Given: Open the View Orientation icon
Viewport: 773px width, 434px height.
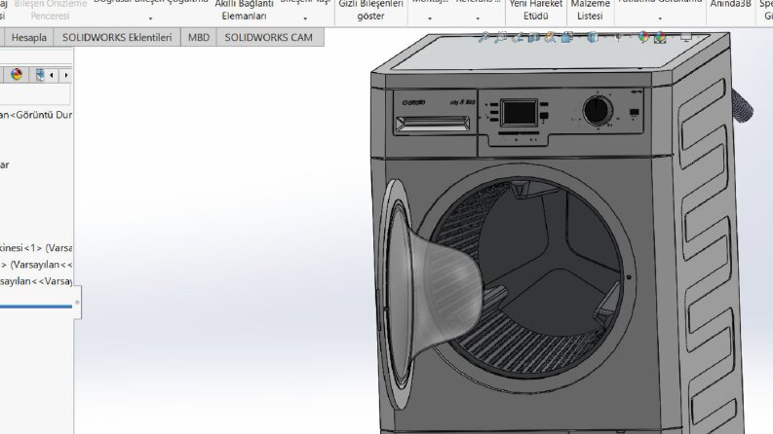Looking at the screenshot, I should (x=567, y=37).
